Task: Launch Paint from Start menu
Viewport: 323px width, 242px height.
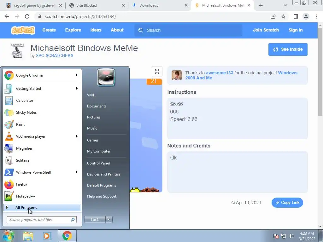Action: click(42, 124)
